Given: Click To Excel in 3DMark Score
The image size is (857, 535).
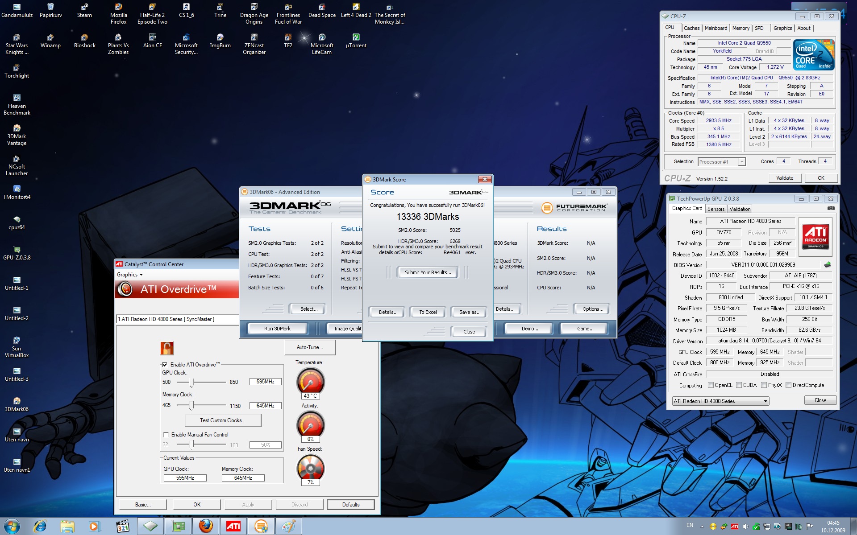Looking at the screenshot, I should click(x=428, y=312).
